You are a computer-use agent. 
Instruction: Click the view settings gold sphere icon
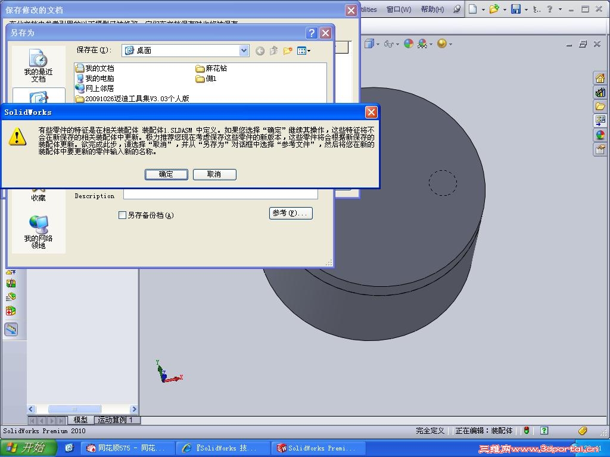click(441, 43)
